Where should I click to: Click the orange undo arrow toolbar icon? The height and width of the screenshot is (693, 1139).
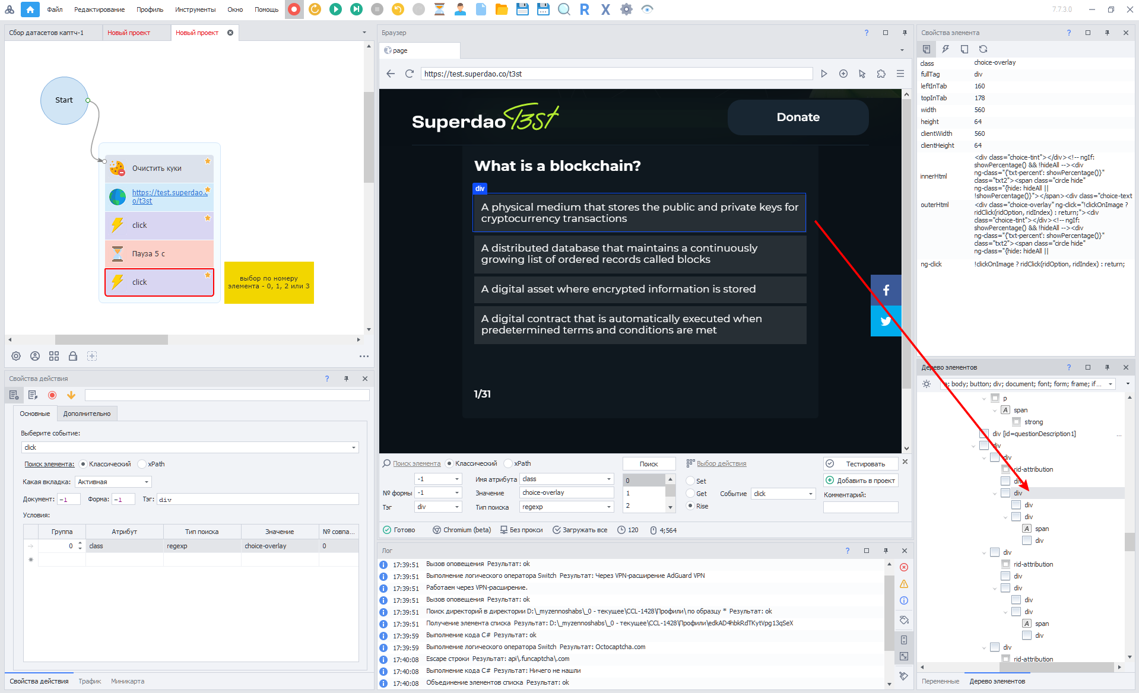click(x=398, y=9)
